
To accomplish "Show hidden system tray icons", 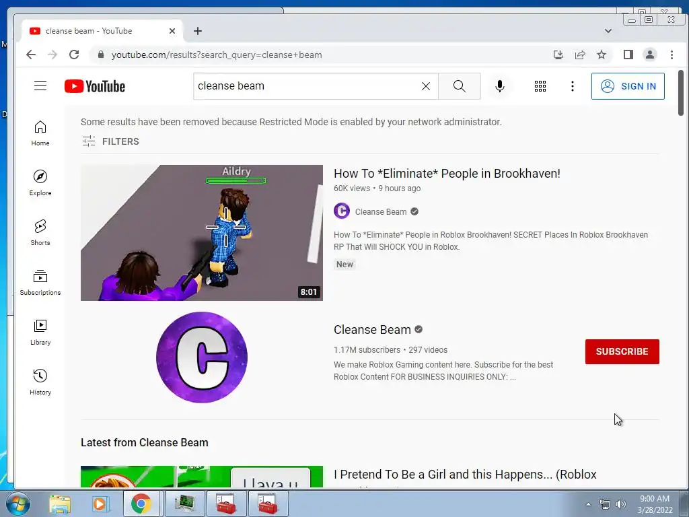I will point(588,504).
